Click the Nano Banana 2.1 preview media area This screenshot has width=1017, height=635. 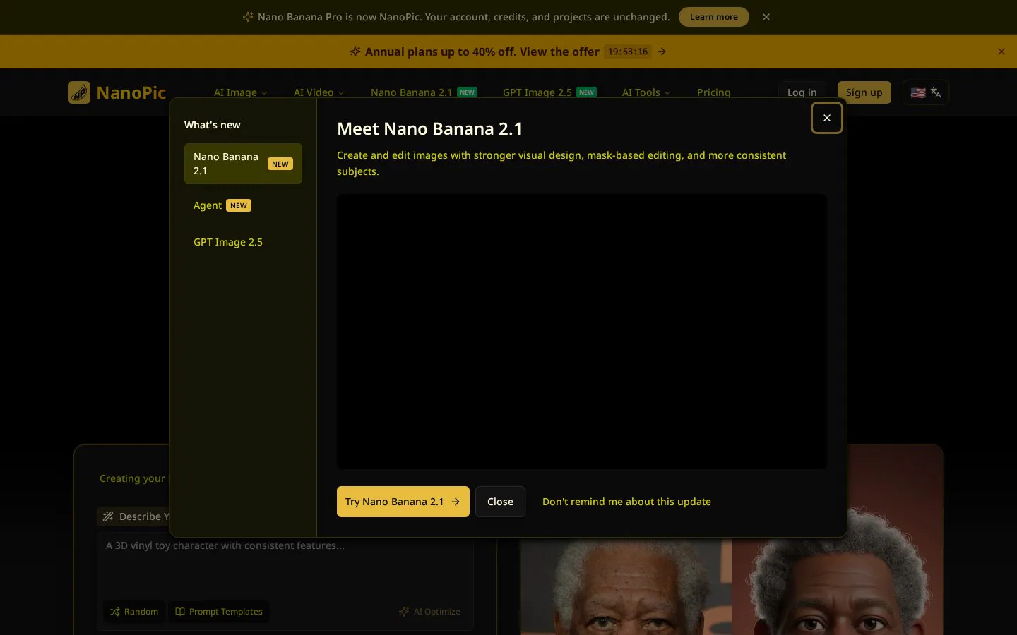(582, 332)
